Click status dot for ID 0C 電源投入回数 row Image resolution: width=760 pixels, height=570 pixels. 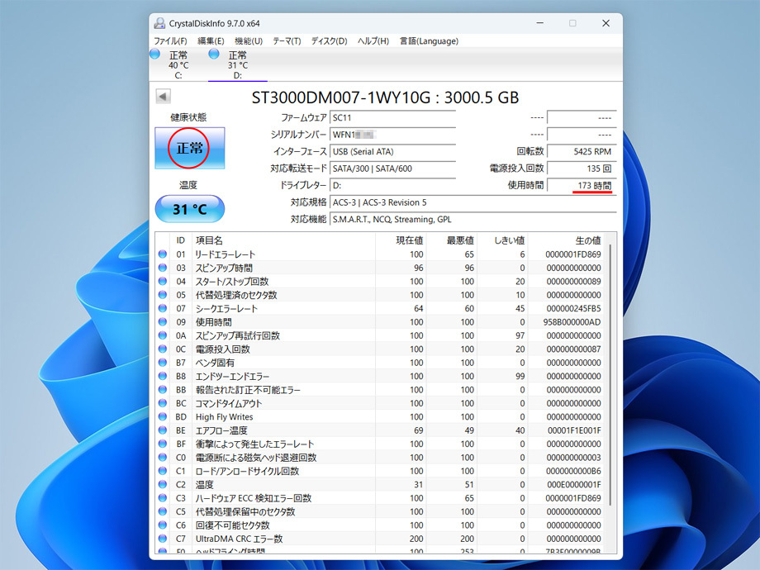click(163, 349)
